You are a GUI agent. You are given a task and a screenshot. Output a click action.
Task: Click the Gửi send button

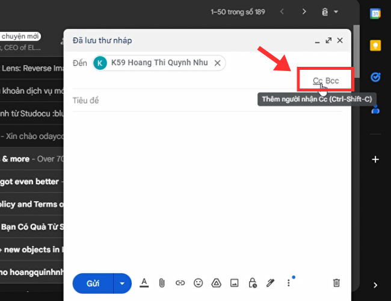93,282
